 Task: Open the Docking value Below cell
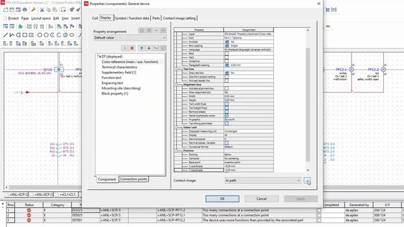[x=248, y=154]
